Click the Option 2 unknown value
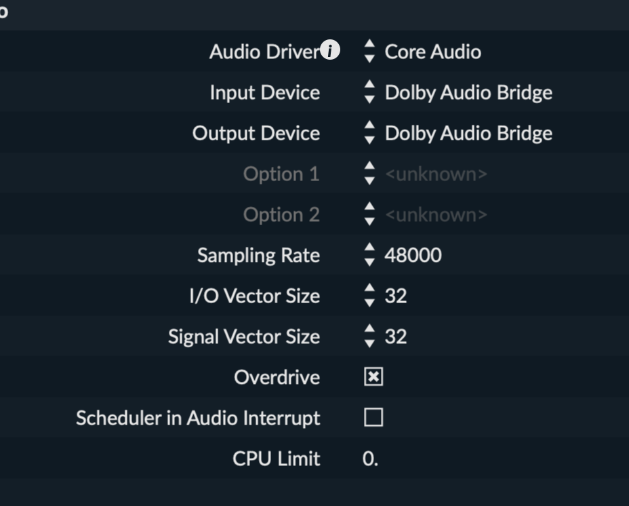Viewport: 629px width, 506px height. pos(436,215)
